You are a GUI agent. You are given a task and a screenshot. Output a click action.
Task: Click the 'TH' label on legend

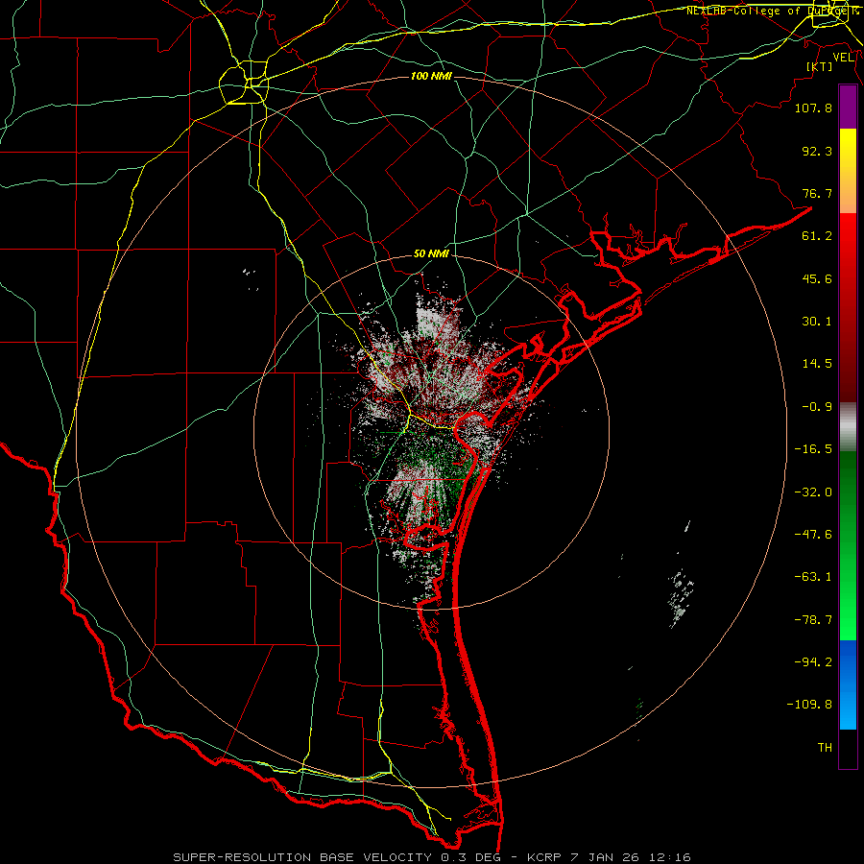pyautogui.click(x=825, y=748)
